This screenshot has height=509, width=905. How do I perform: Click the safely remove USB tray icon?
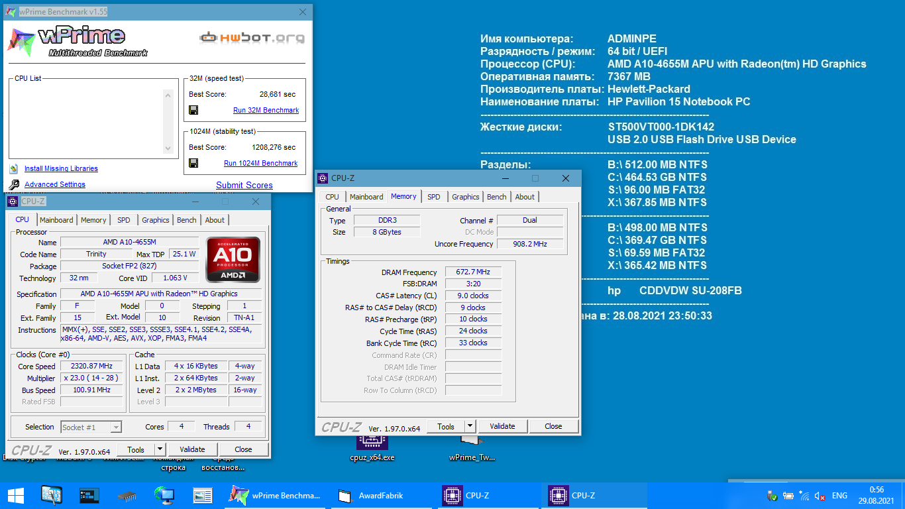[772, 496]
